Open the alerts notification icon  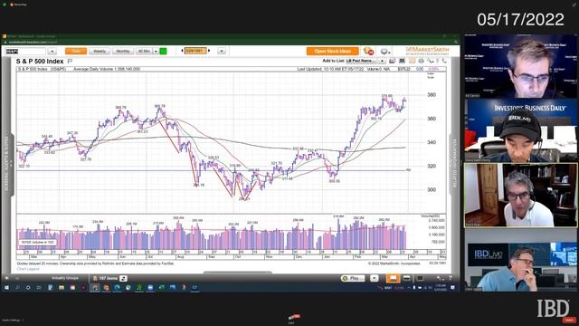[368, 51]
